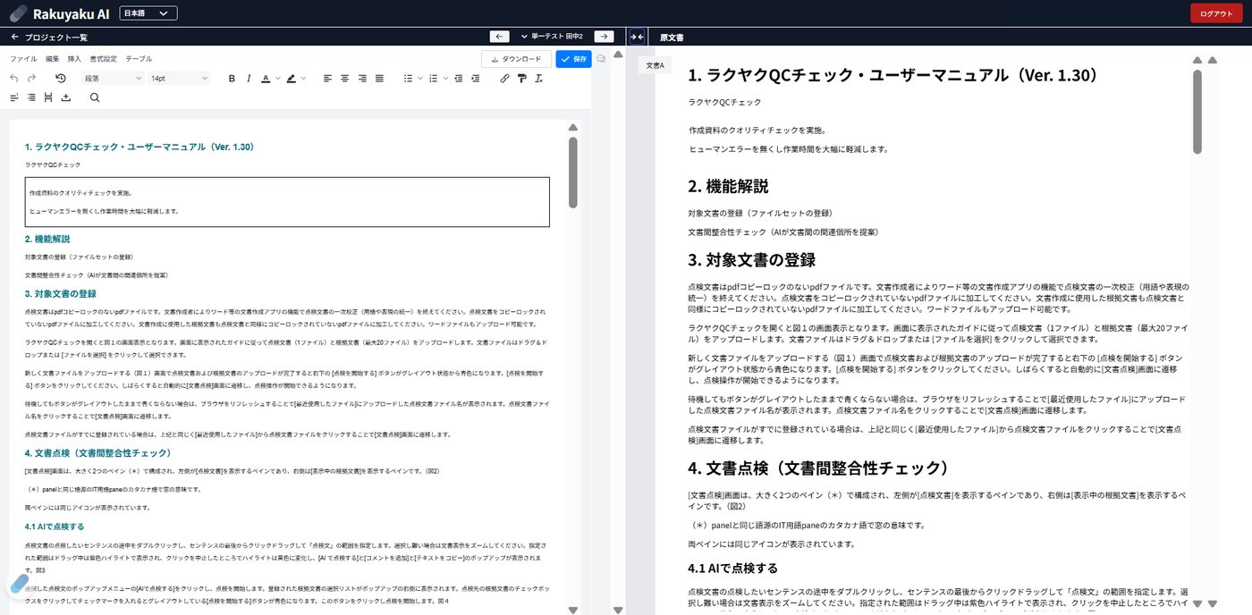
Task: Click ログアウト button
Action: point(1216,13)
